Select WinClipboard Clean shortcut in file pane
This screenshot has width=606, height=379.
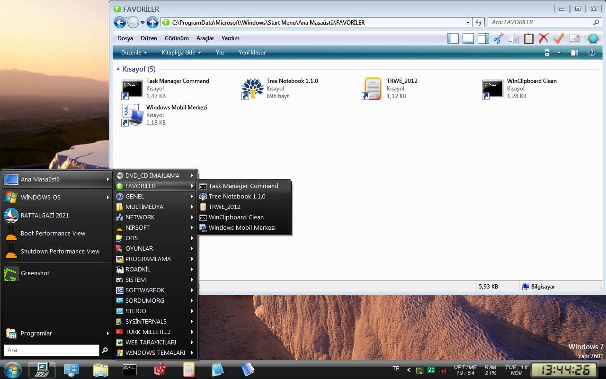[x=520, y=89]
